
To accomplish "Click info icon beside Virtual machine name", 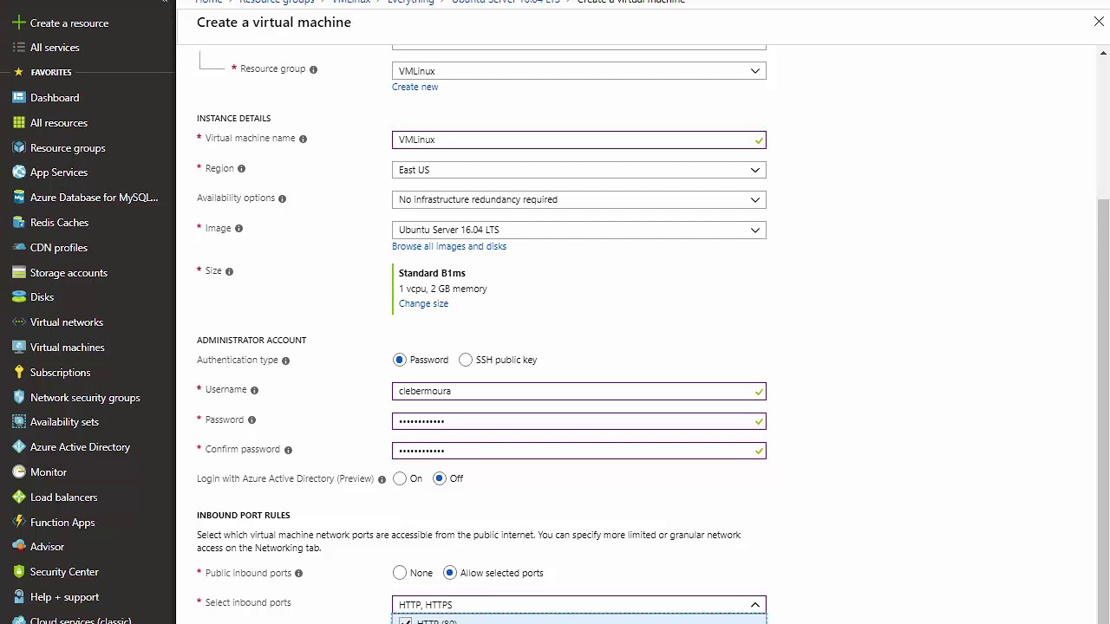I will [x=303, y=139].
